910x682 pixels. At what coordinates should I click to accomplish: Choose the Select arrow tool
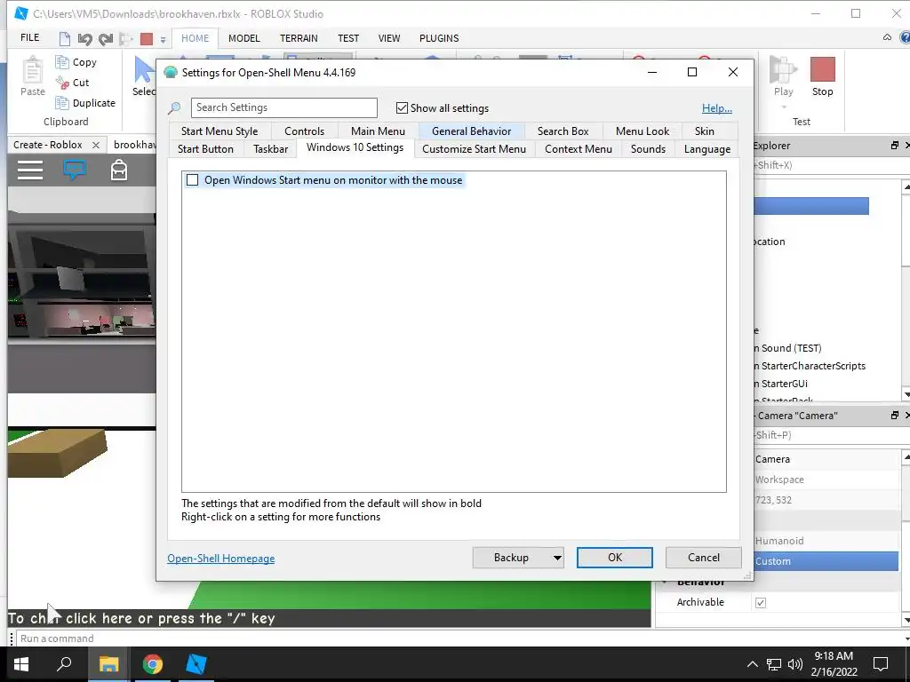144,75
